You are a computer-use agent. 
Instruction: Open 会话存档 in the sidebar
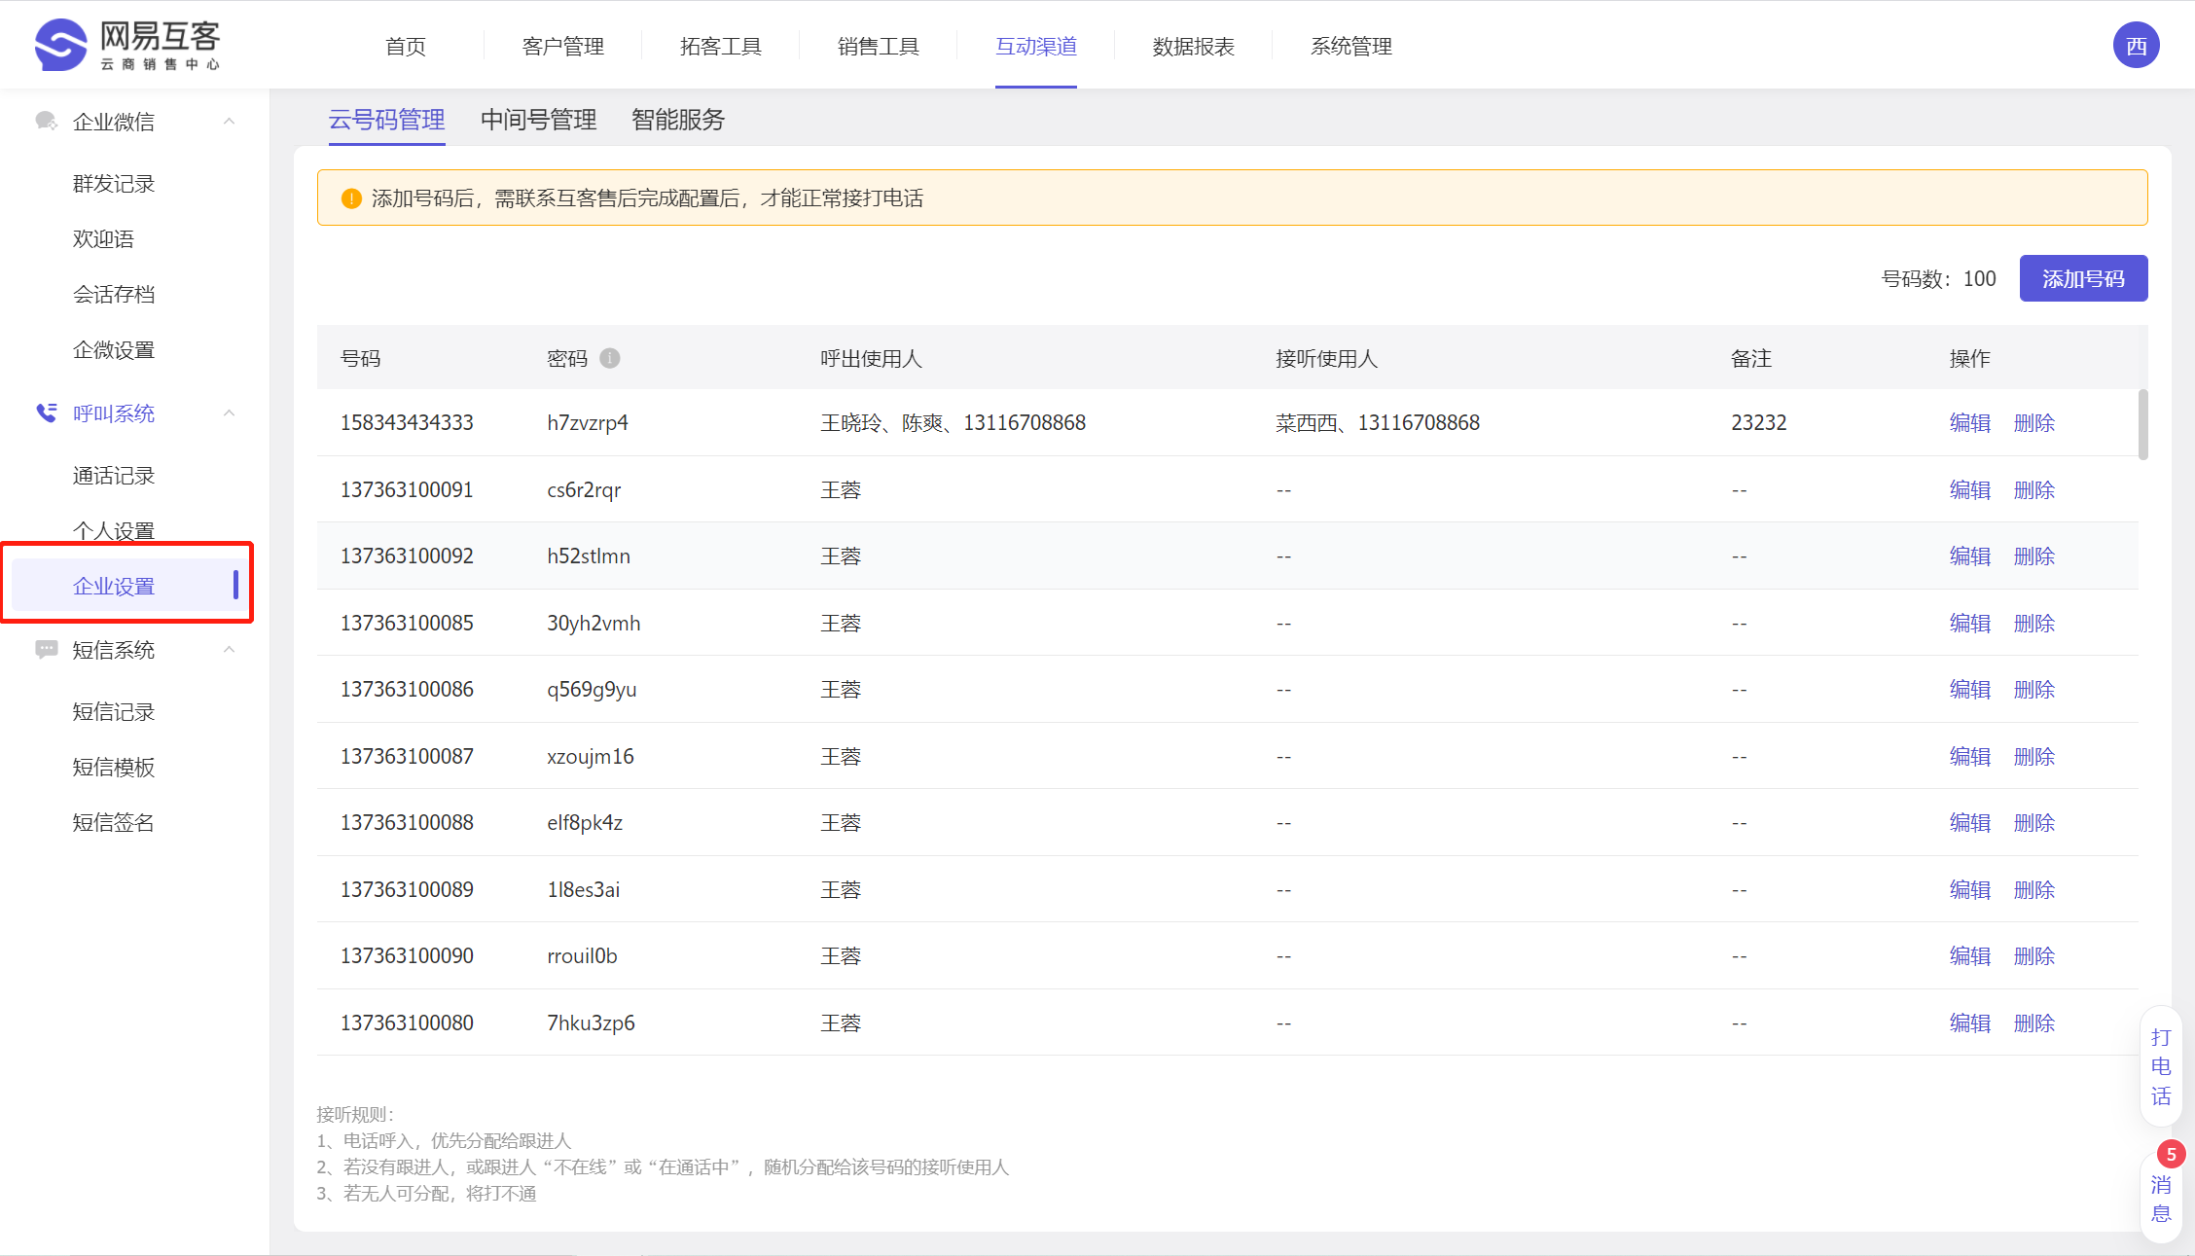(114, 295)
